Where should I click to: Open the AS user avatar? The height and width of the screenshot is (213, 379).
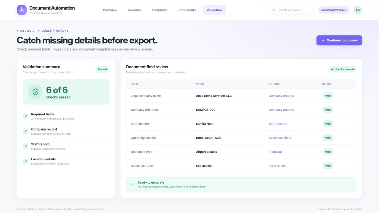pyautogui.click(x=358, y=10)
